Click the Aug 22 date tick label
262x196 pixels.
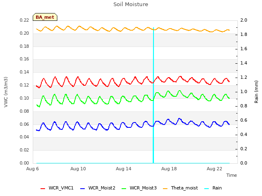point(215,169)
